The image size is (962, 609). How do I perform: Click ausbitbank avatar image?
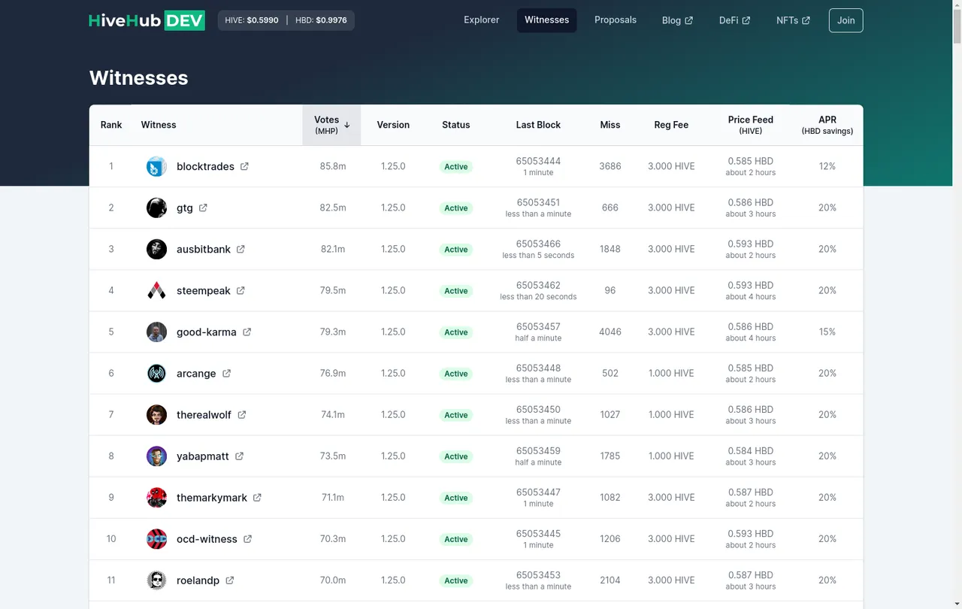pos(156,249)
